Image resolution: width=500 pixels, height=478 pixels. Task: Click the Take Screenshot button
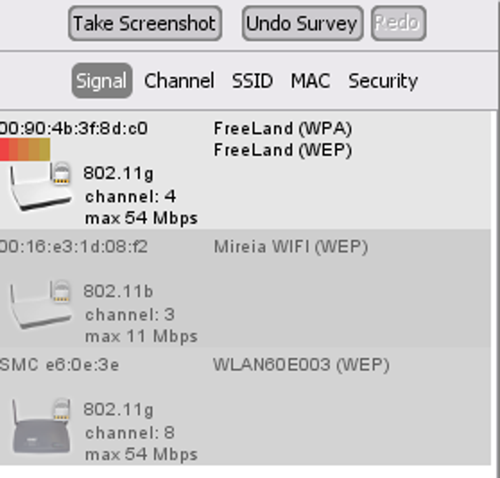pyautogui.click(x=145, y=23)
